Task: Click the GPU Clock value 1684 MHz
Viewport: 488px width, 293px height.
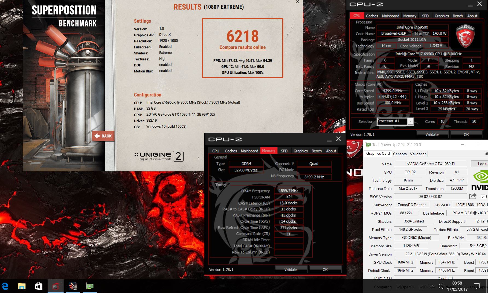Action: (x=405, y=262)
